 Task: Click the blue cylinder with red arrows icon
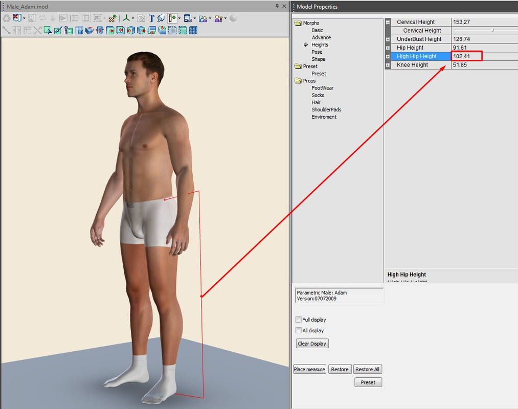click(100, 30)
